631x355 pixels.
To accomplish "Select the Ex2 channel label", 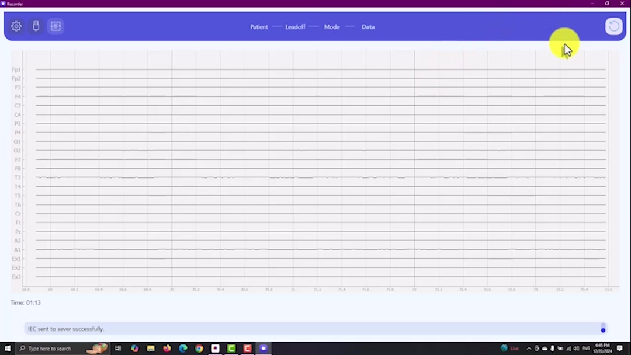I will click(16, 267).
